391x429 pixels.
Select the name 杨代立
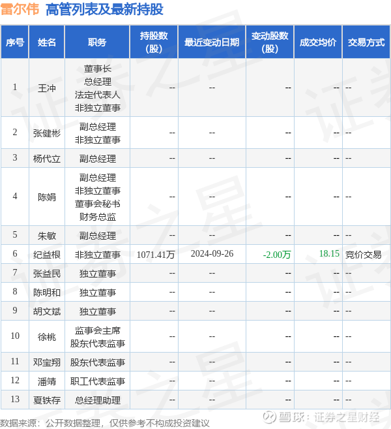tap(47, 159)
